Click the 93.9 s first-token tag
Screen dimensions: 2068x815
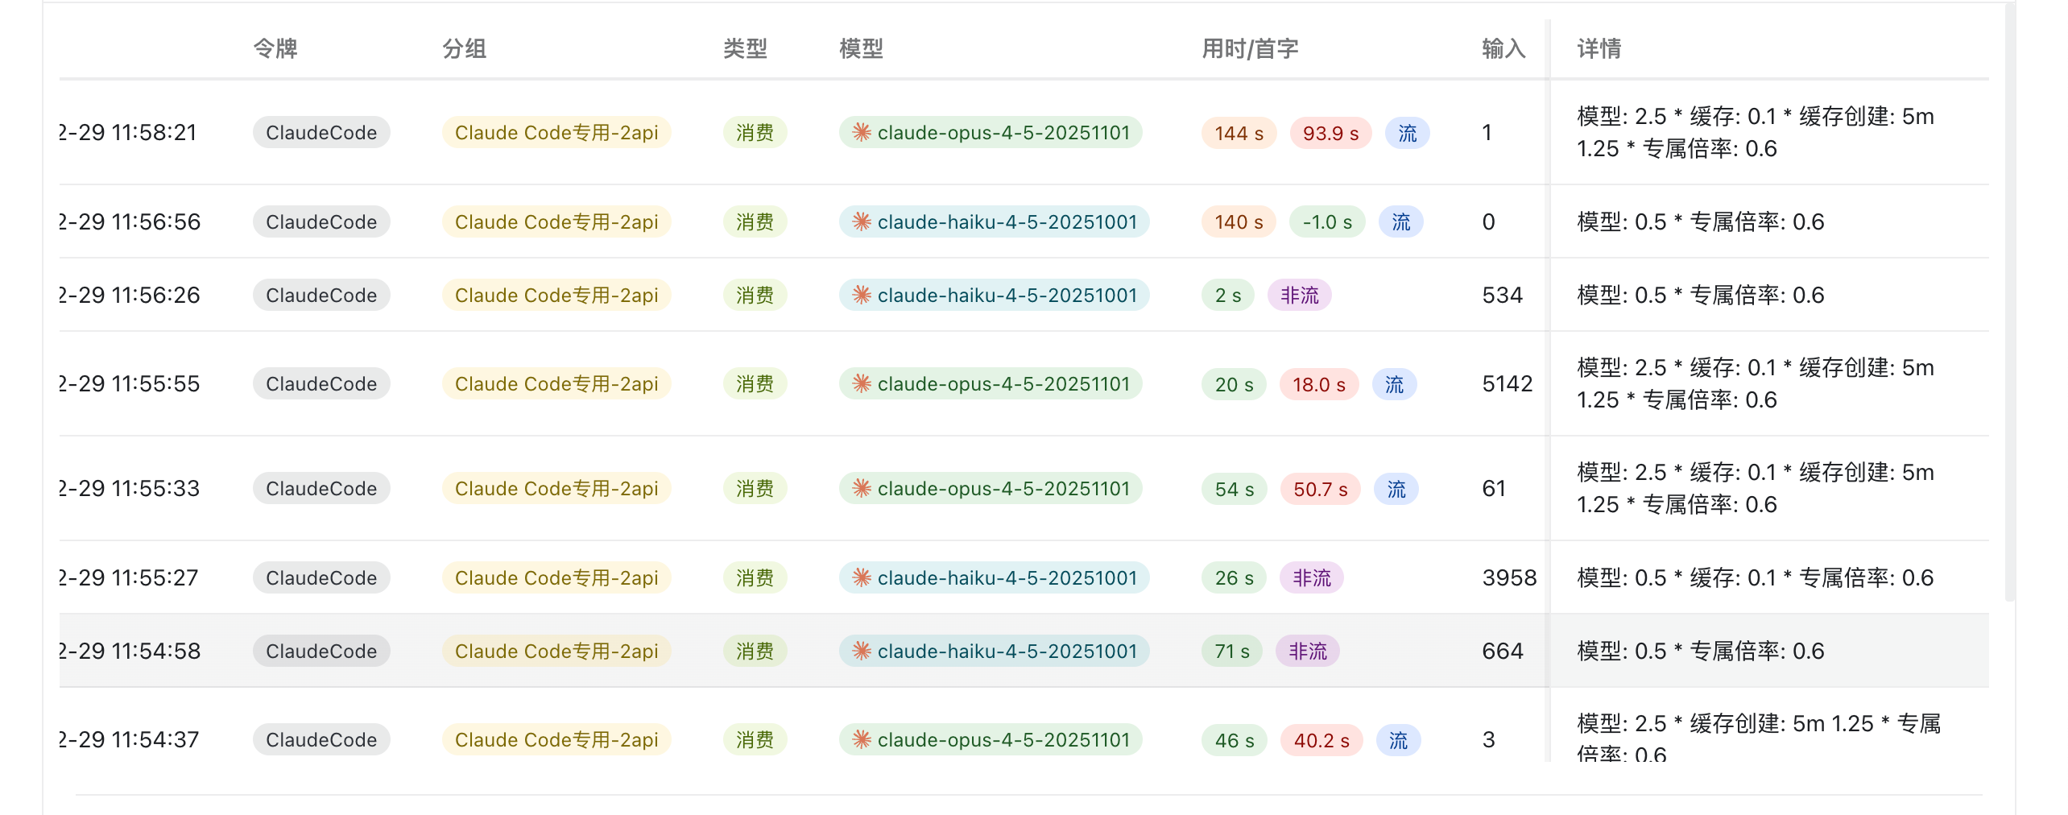click(1330, 133)
